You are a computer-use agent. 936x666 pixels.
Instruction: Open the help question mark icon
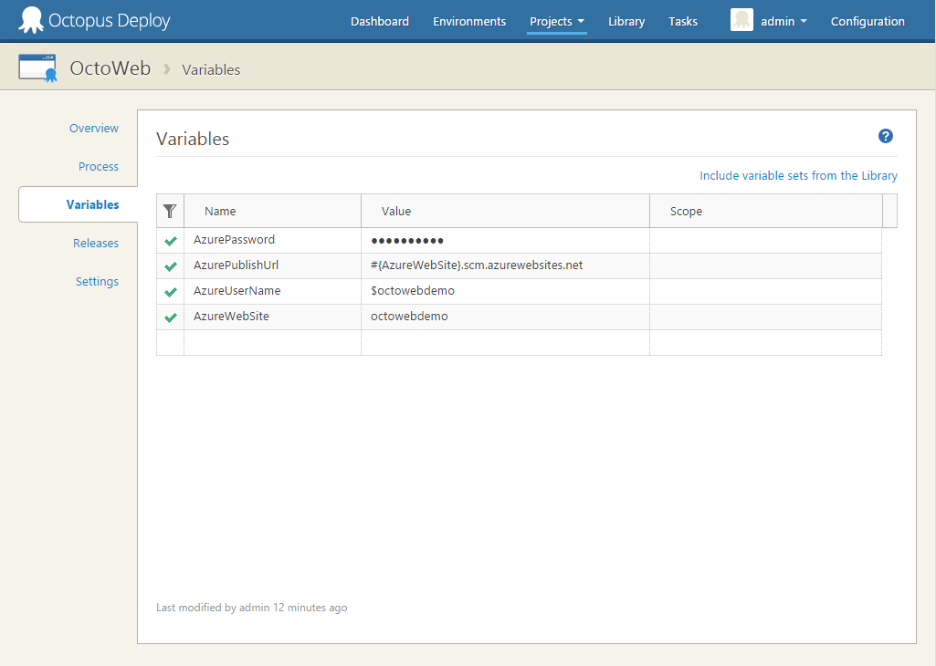click(885, 136)
